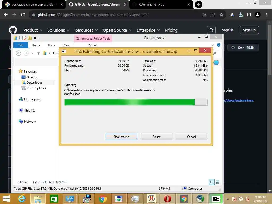Open Chrome side panel icon
This screenshot has width=272, height=204.
[249, 15]
